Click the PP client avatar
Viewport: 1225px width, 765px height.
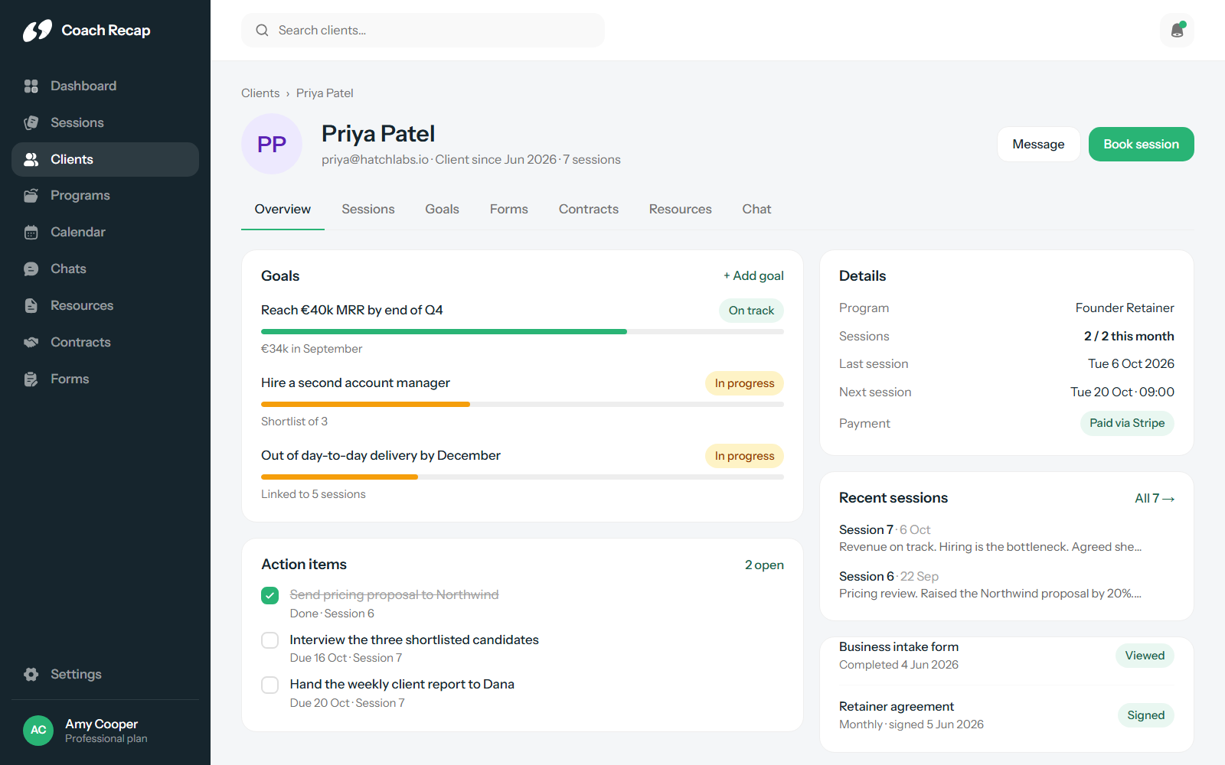click(x=272, y=144)
